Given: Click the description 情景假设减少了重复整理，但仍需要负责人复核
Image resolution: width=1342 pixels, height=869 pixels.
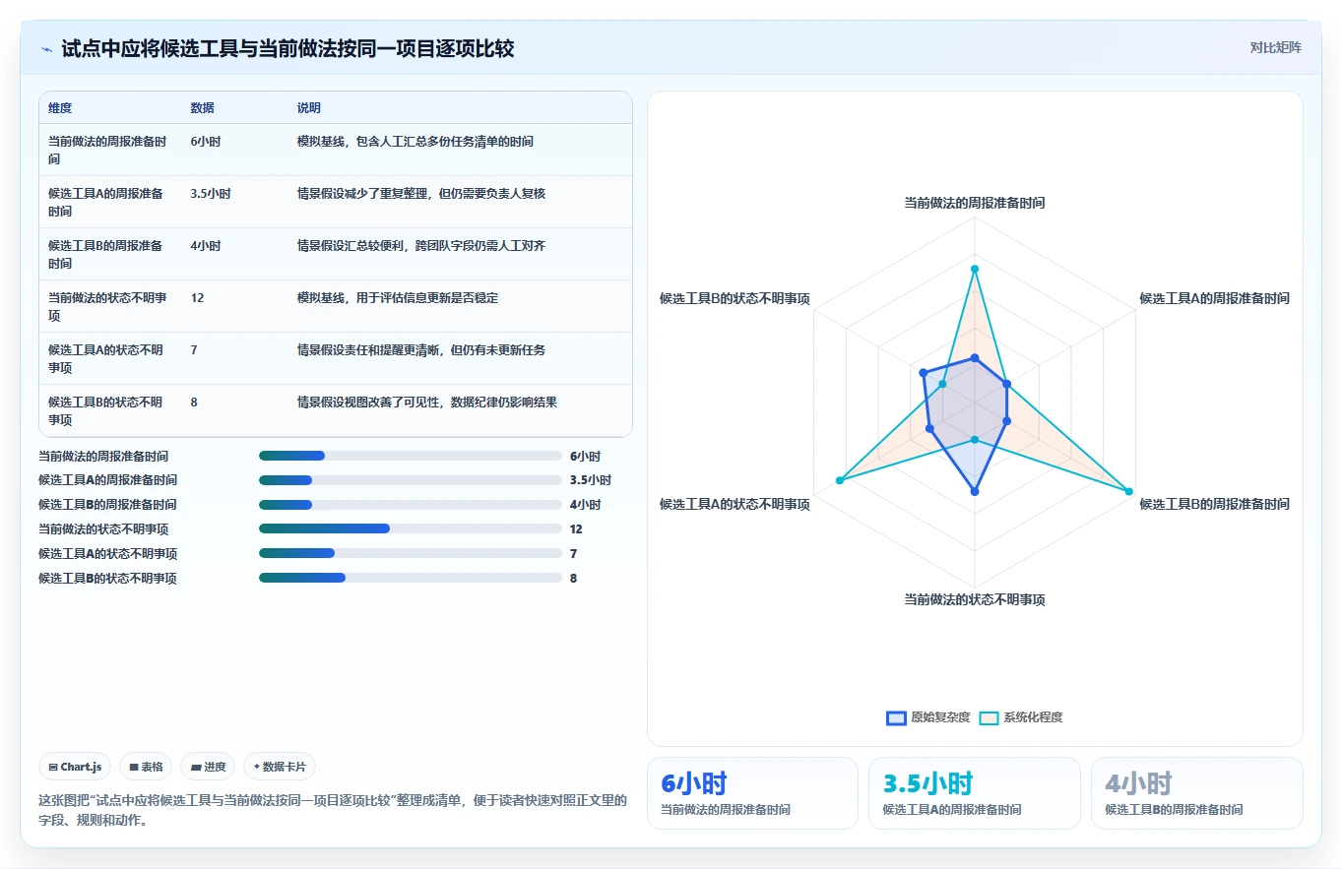Looking at the screenshot, I should (x=421, y=194).
